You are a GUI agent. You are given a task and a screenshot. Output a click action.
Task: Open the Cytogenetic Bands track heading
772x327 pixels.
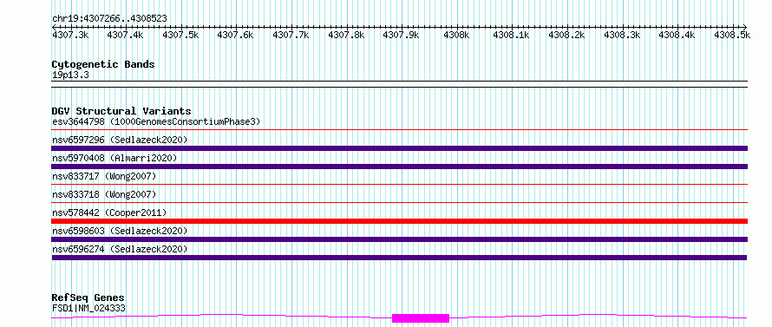pyautogui.click(x=103, y=64)
